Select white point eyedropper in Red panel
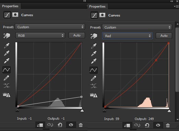The height and width of the screenshot is (131, 179). [94, 61]
